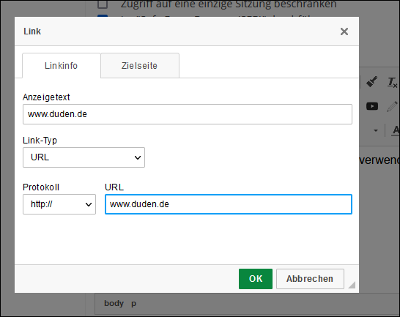Switch to the Linkinfo tab
The height and width of the screenshot is (317, 400).
click(62, 66)
